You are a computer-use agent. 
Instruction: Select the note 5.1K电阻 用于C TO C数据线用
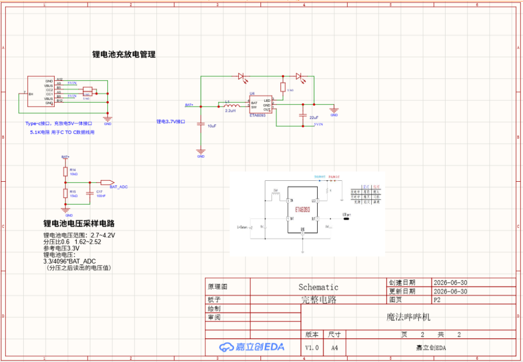[62, 132]
